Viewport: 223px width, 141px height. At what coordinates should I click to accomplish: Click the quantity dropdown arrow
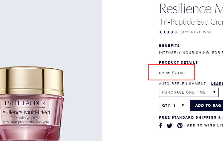click(183, 106)
